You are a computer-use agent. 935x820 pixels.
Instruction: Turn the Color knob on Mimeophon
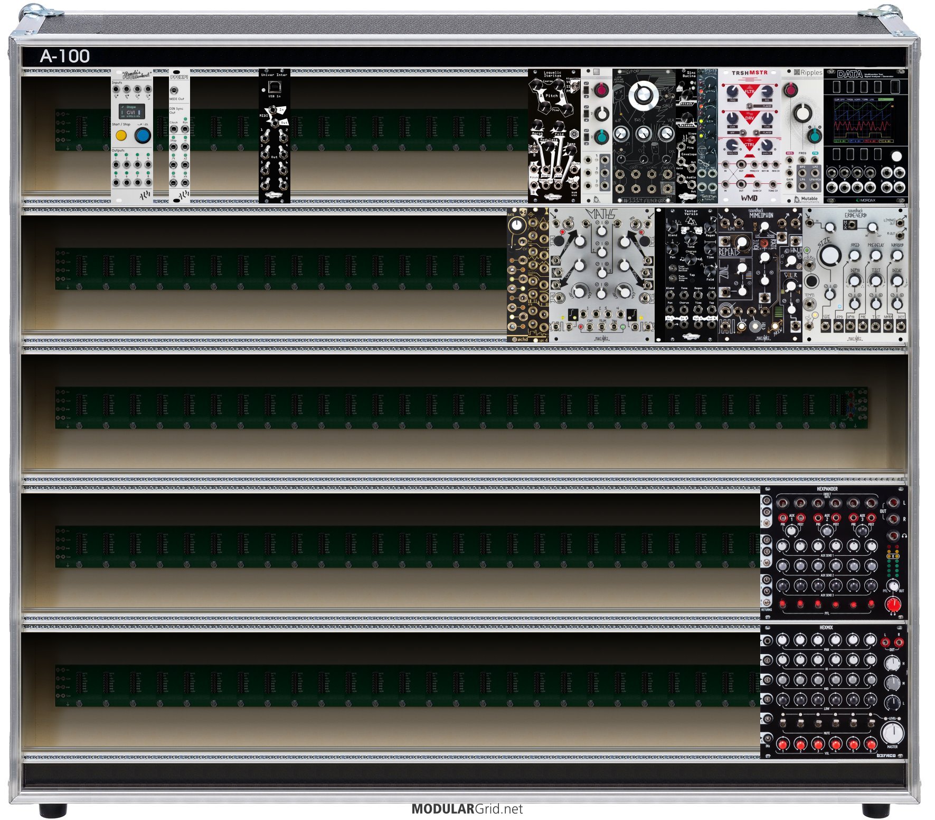[791, 286]
